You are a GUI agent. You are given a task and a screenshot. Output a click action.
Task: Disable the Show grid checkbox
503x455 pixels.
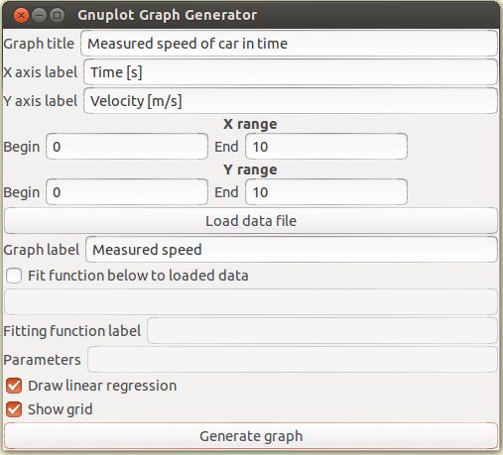click(x=14, y=409)
